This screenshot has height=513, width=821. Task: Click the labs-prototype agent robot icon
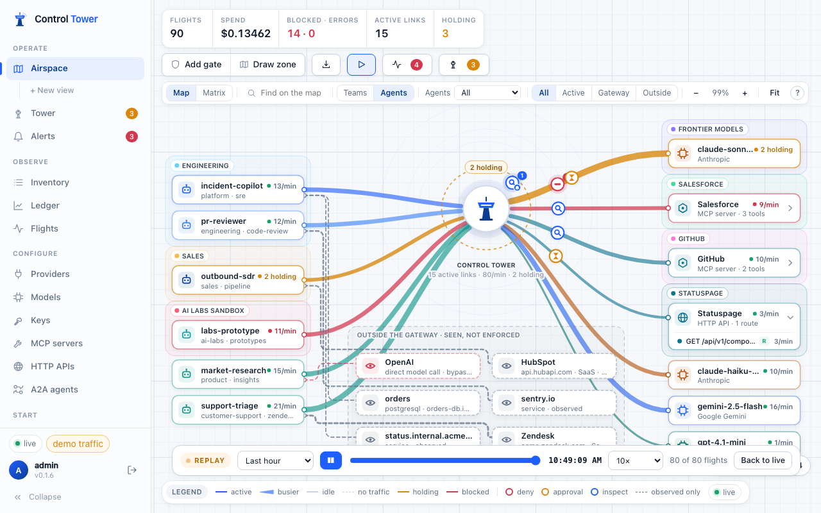(x=187, y=335)
